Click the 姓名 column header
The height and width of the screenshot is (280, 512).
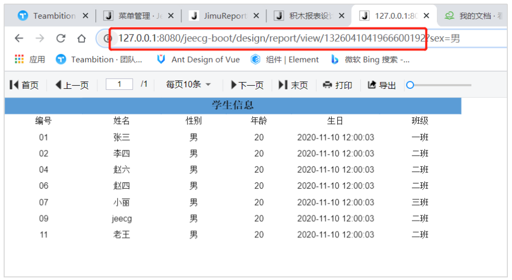pyautogui.click(x=121, y=121)
